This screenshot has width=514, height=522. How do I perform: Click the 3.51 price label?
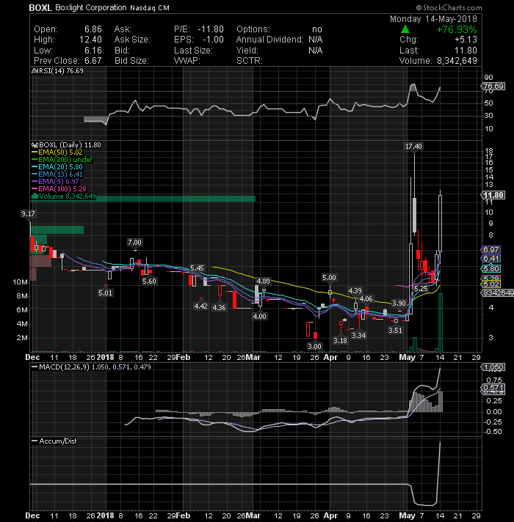395,331
